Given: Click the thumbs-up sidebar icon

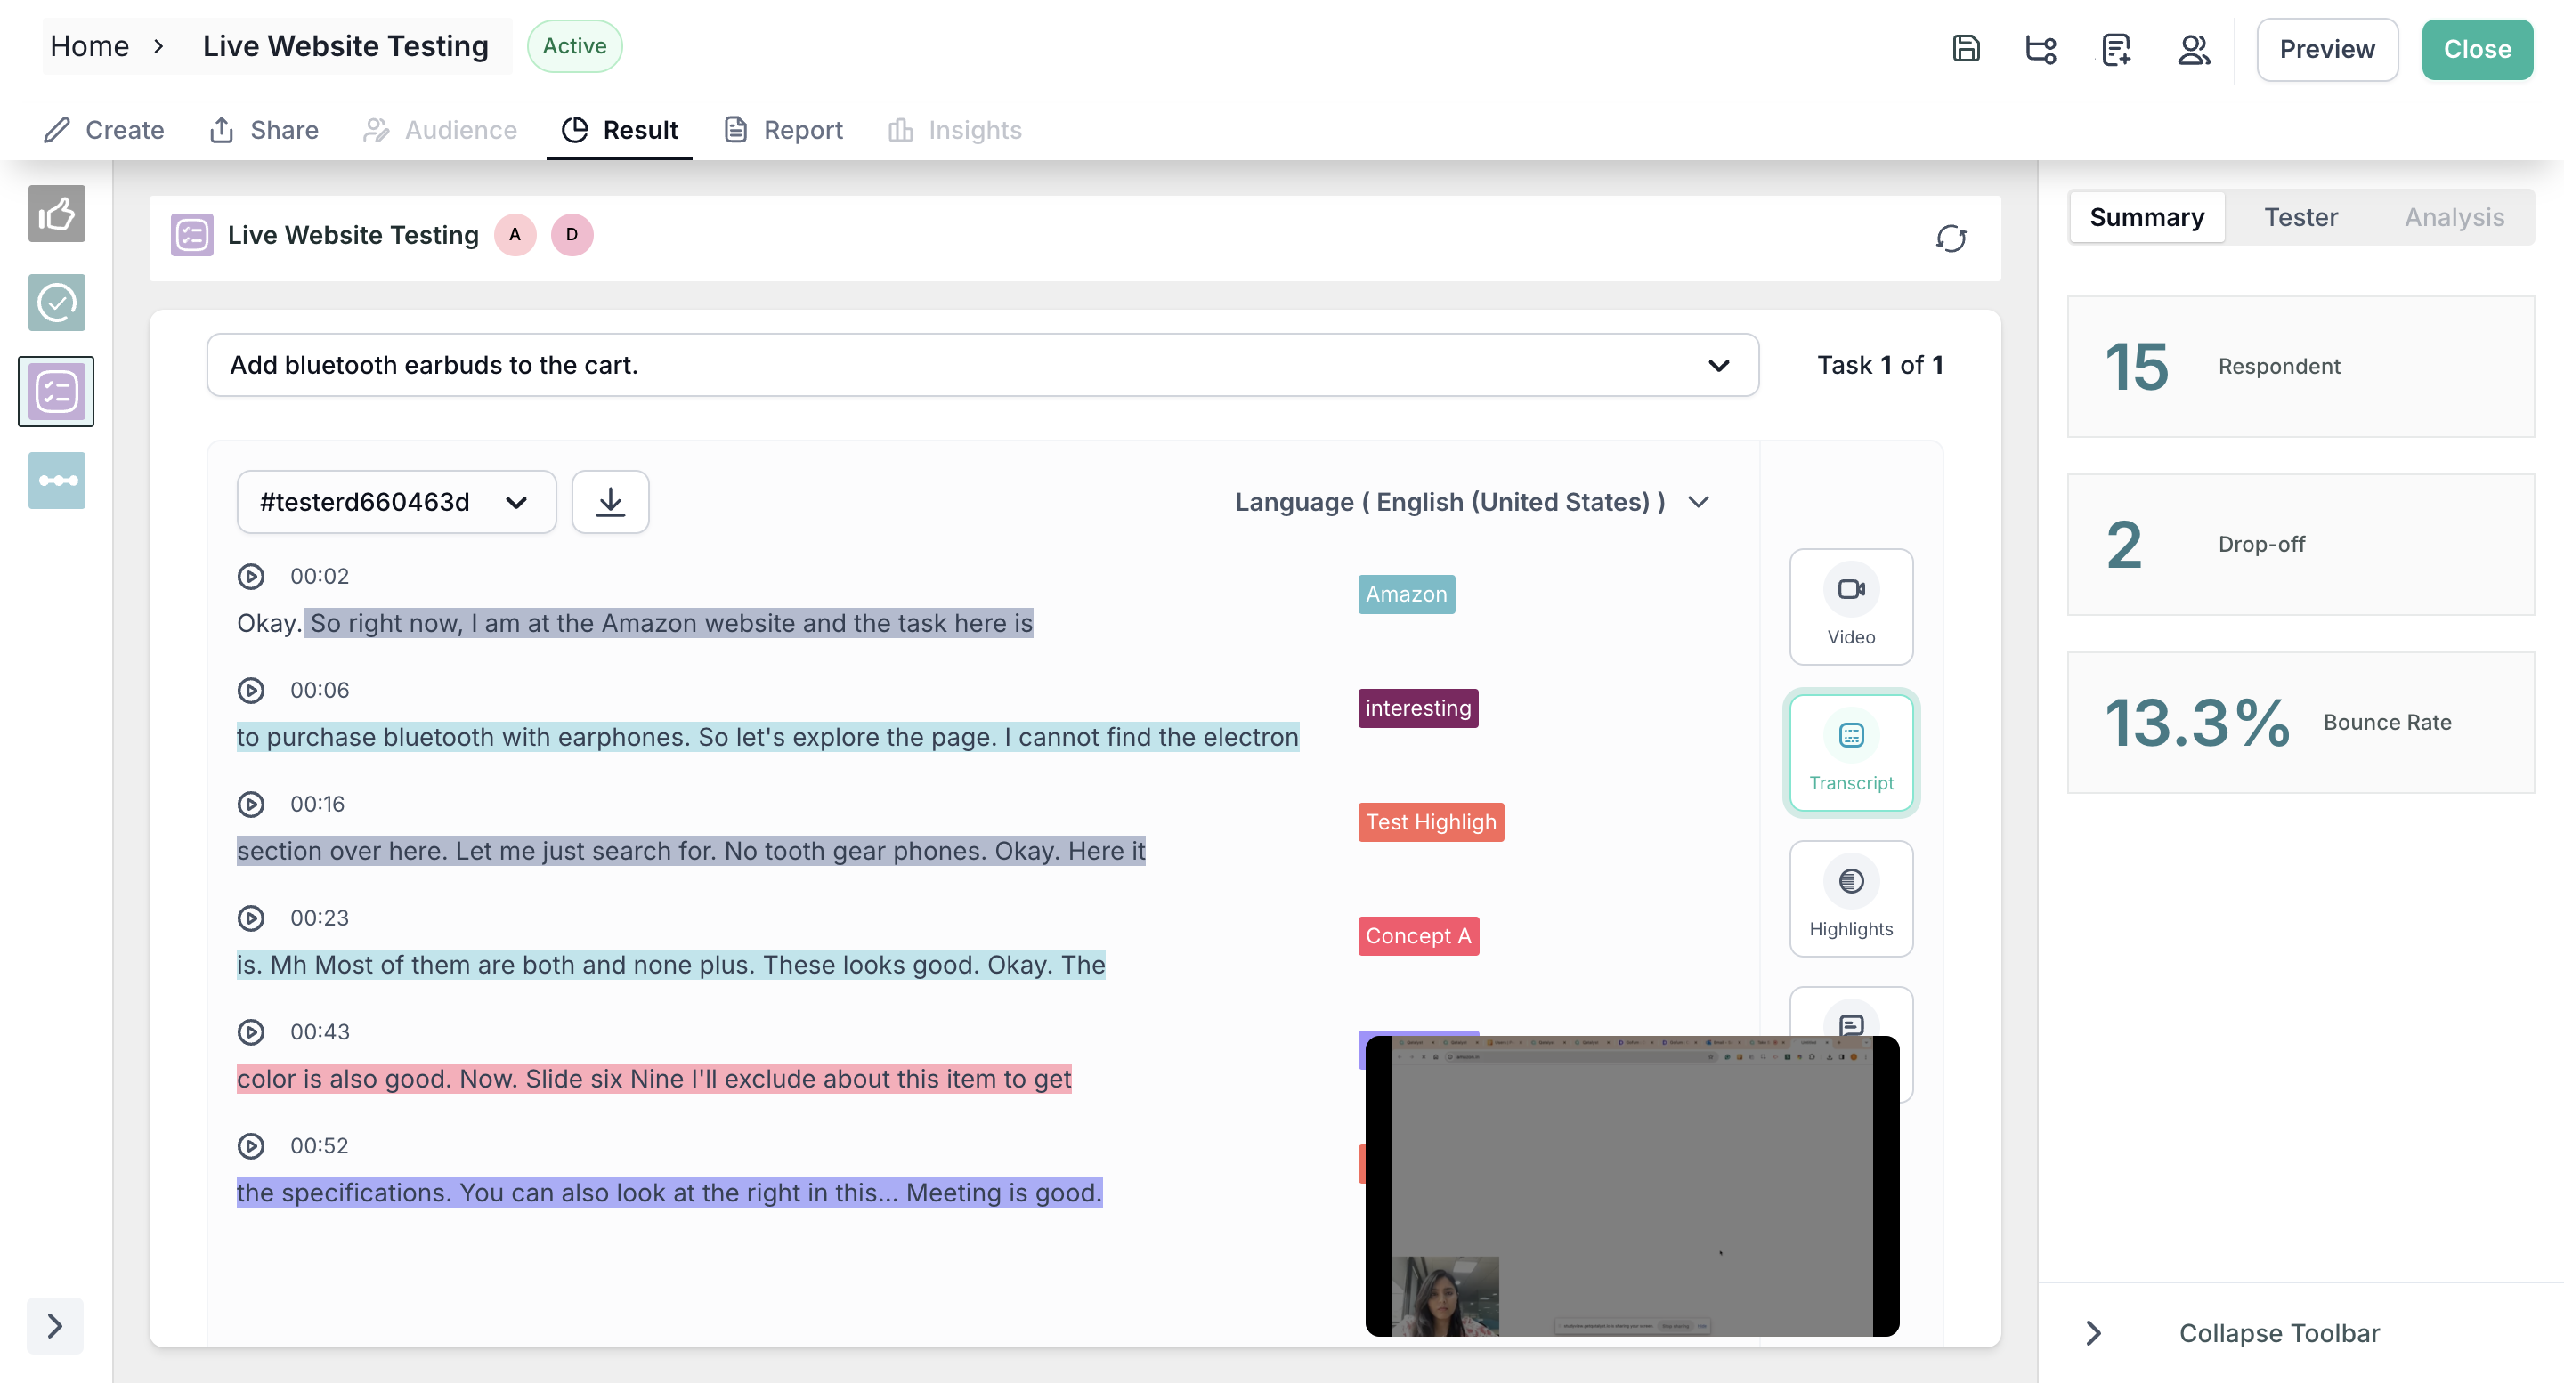Looking at the screenshot, I should point(57,213).
